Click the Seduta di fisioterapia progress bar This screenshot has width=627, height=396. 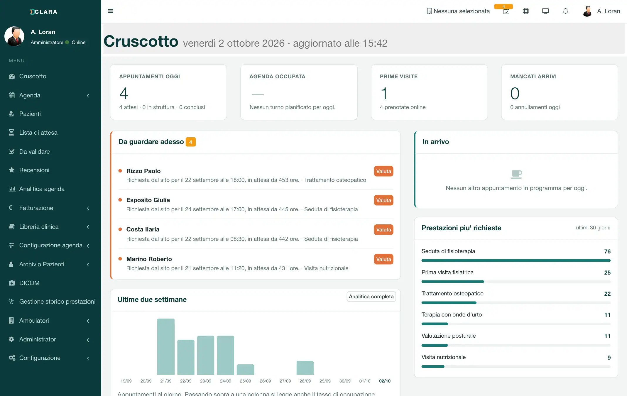coord(516,260)
